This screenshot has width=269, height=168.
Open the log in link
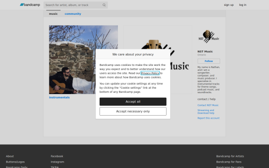point(243,5)
